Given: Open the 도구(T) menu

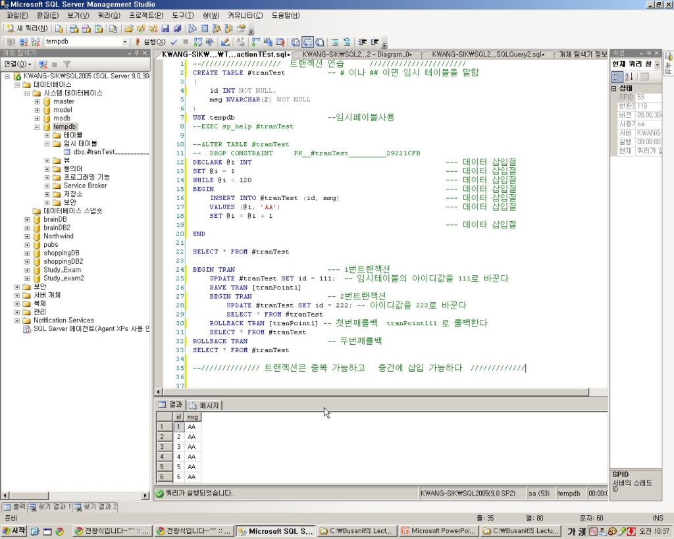Looking at the screenshot, I should click(183, 16).
